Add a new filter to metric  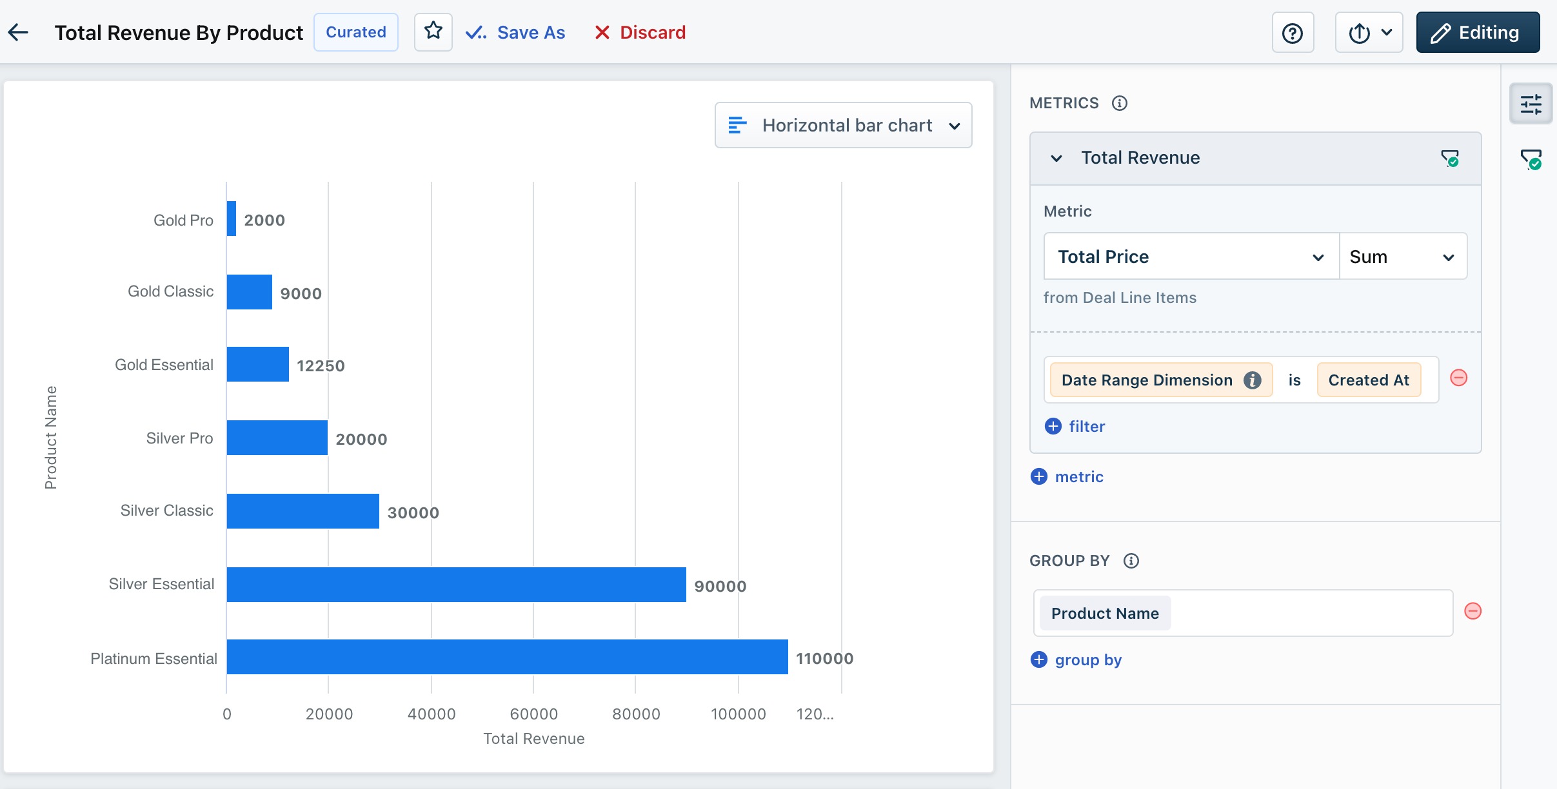click(x=1075, y=427)
